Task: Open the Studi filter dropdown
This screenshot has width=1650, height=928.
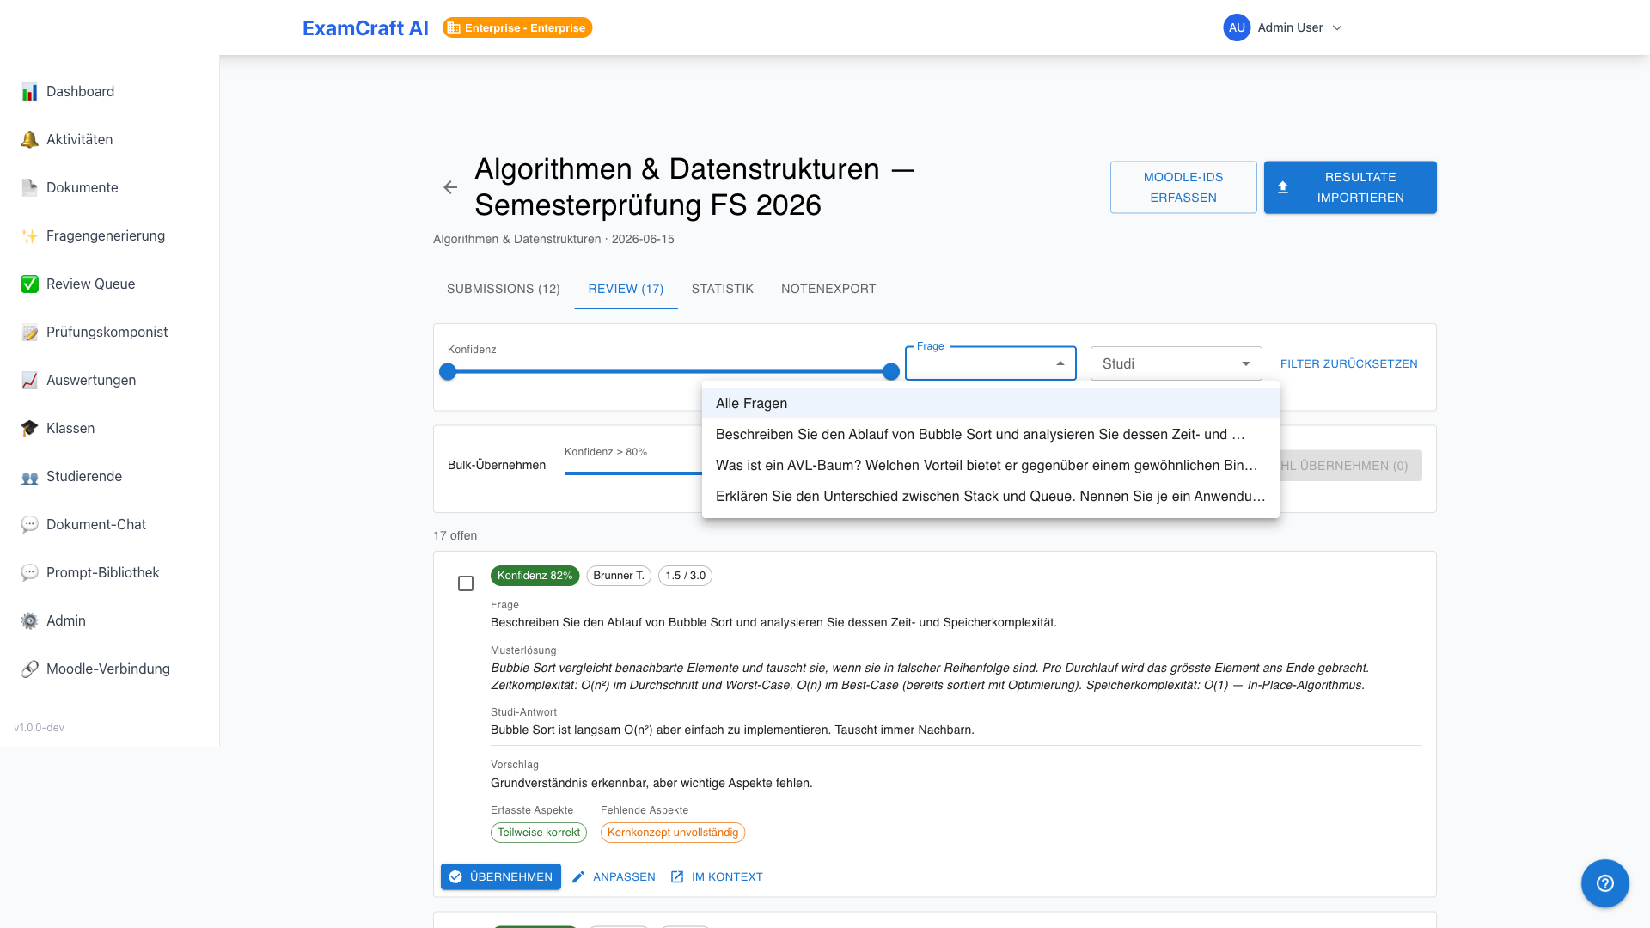Action: click(x=1176, y=363)
